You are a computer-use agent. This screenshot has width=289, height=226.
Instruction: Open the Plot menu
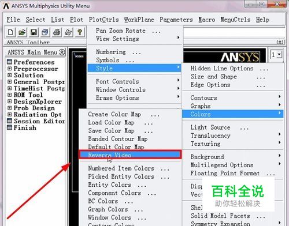point(76,20)
